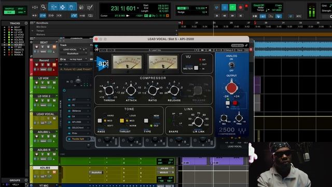Click the compressor RELEASE knob
Image resolution: width=332 pixels, height=187 pixels.
174,90
